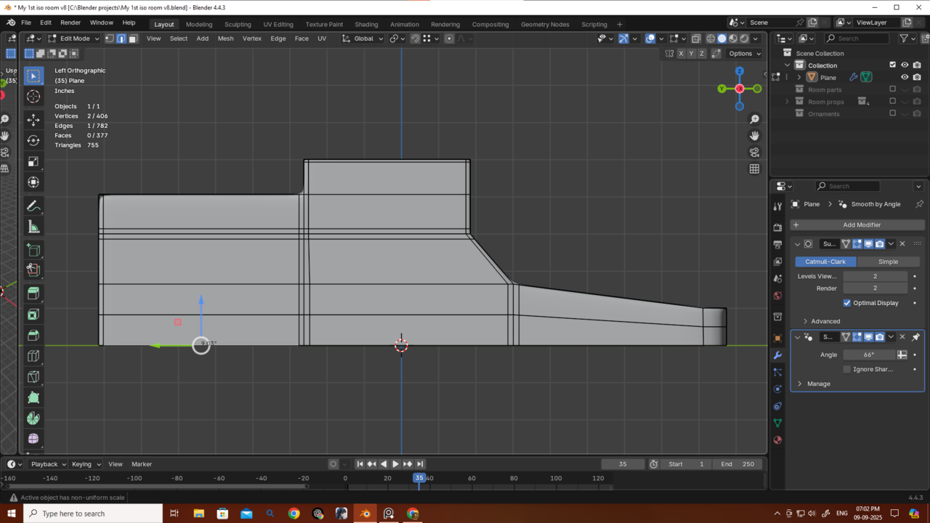930x523 pixels.
Task: Hide the Plane object in outliner
Action: (x=905, y=77)
